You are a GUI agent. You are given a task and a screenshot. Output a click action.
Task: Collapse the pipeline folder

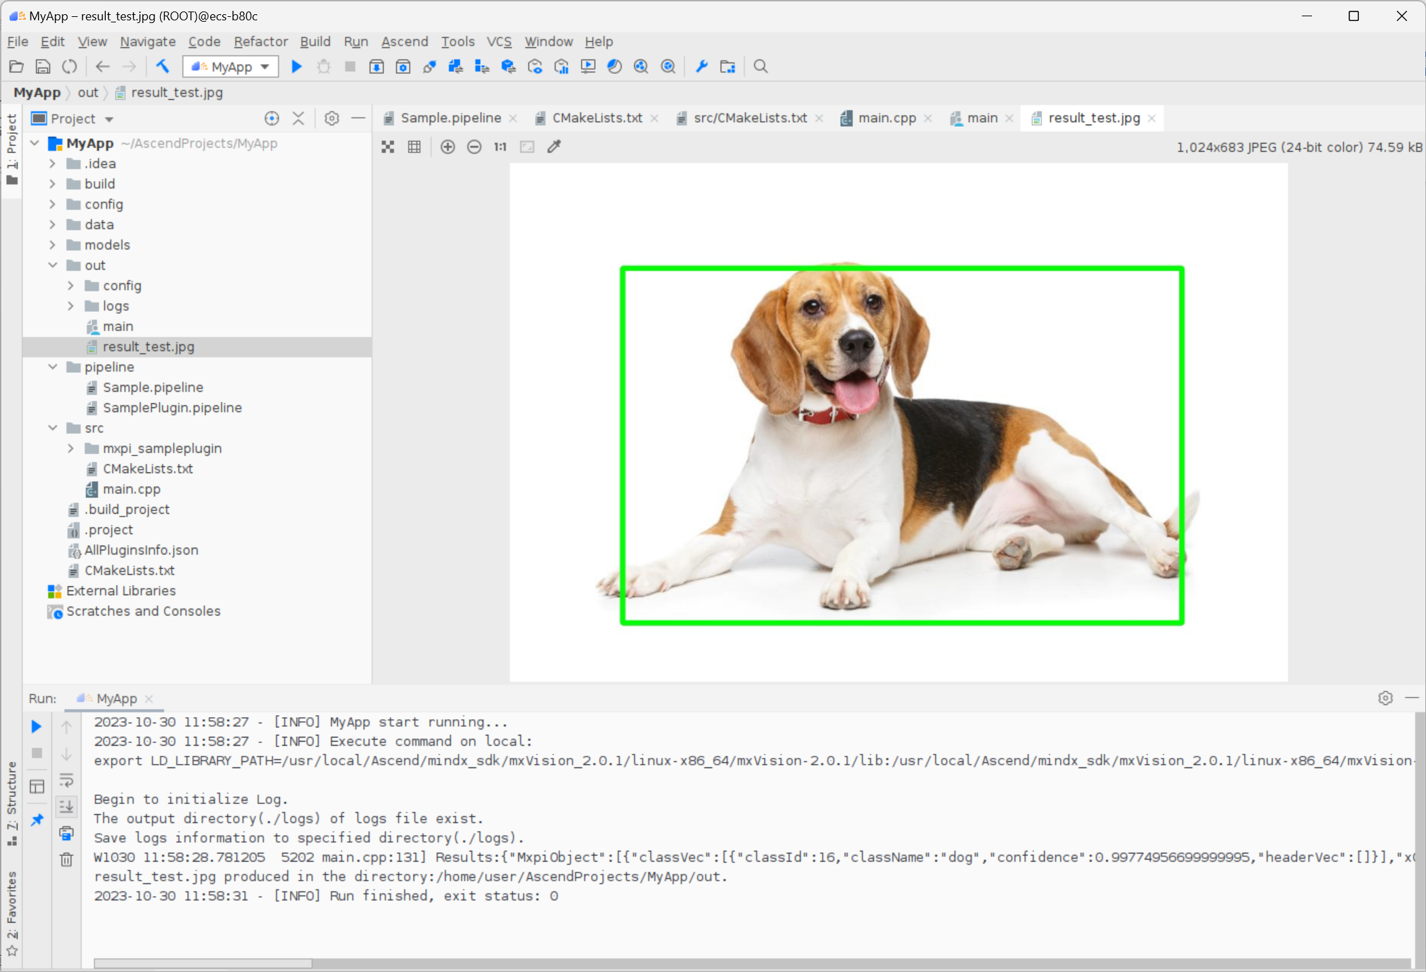(x=52, y=367)
